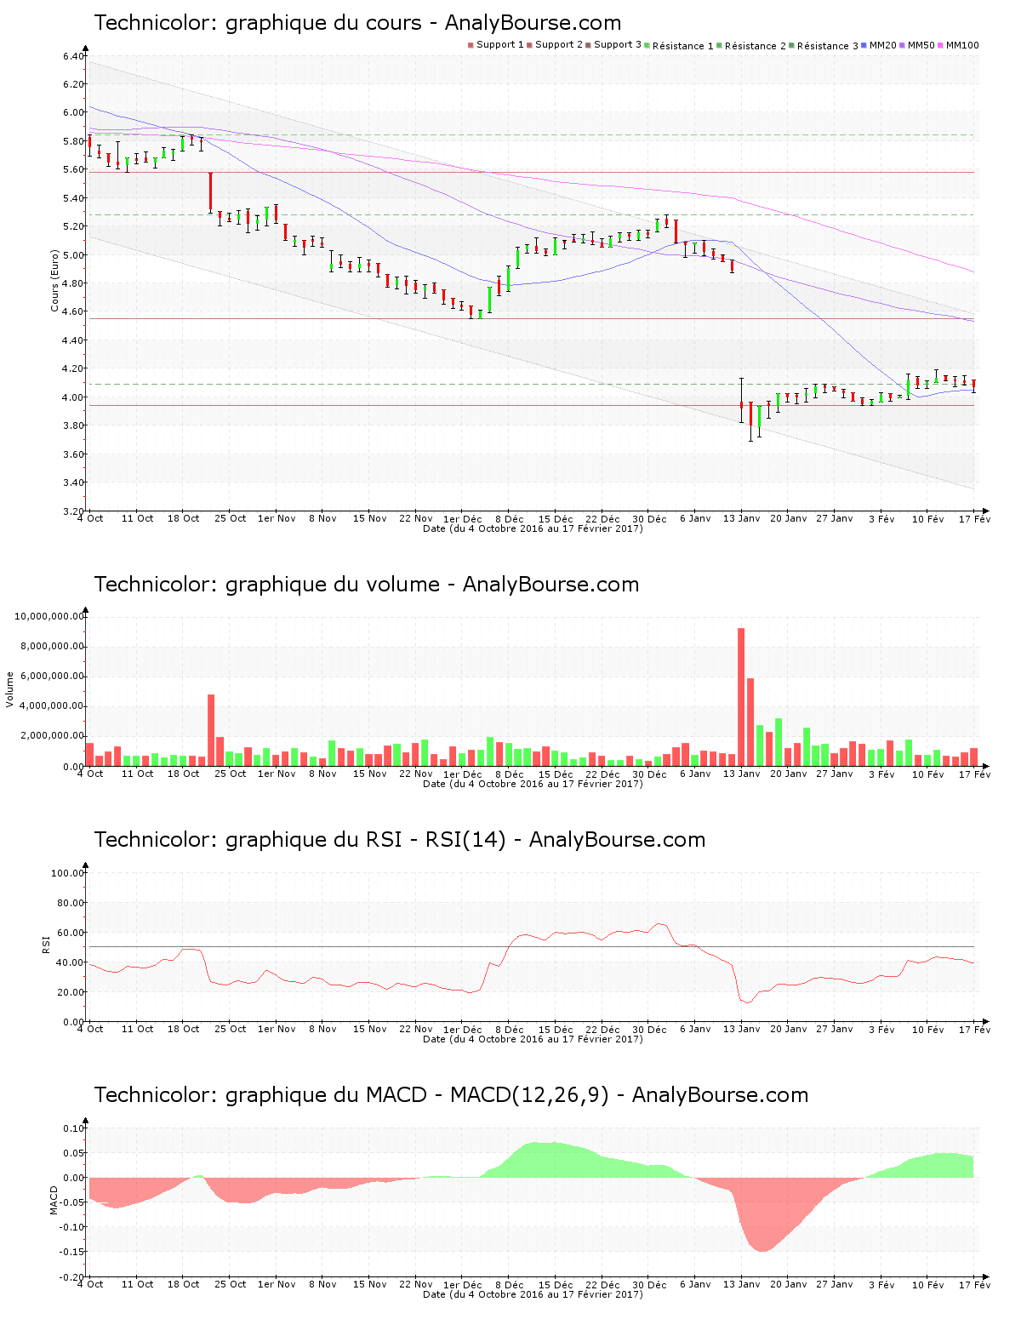
Task: Click the 10,000,000.00 value on the volume axis
Action: [x=49, y=616]
